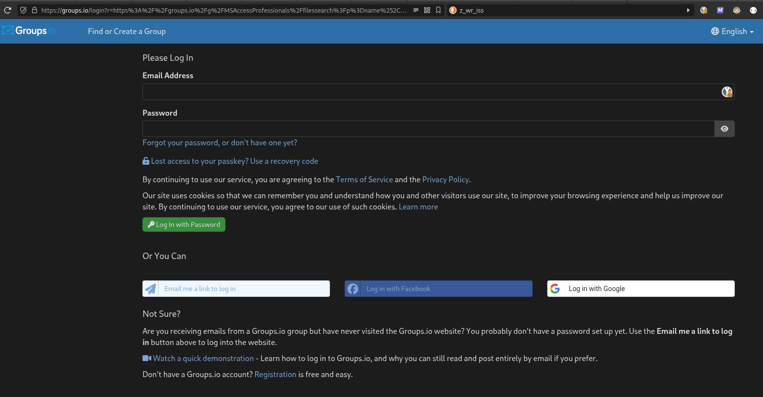This screenshot has width=763, height=397.
Task: Open the round white extension icon at the toolbar end
Action: click(x=753, y=10)
